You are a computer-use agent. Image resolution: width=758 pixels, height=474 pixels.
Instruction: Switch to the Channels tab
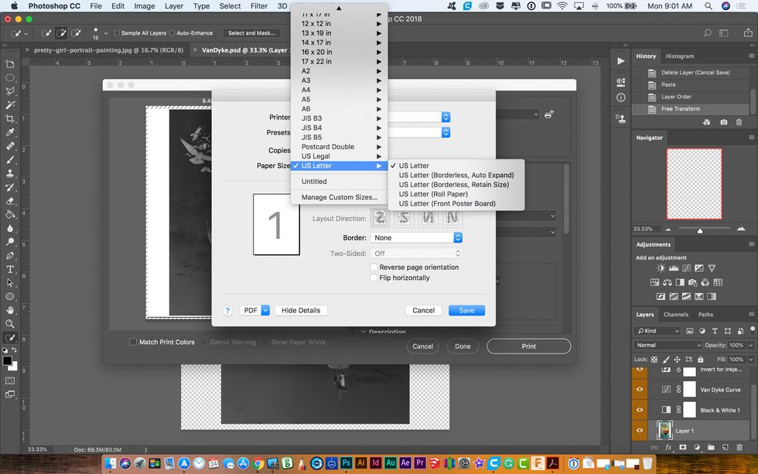(676, 314)
